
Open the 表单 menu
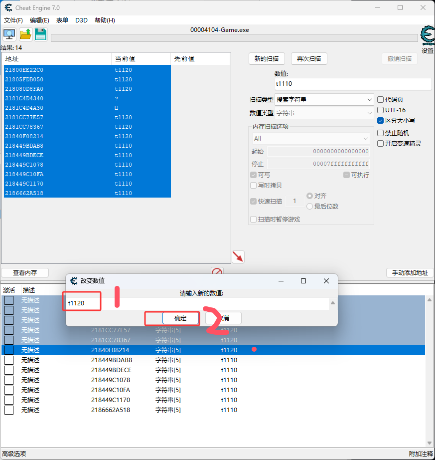click(62, 20)
